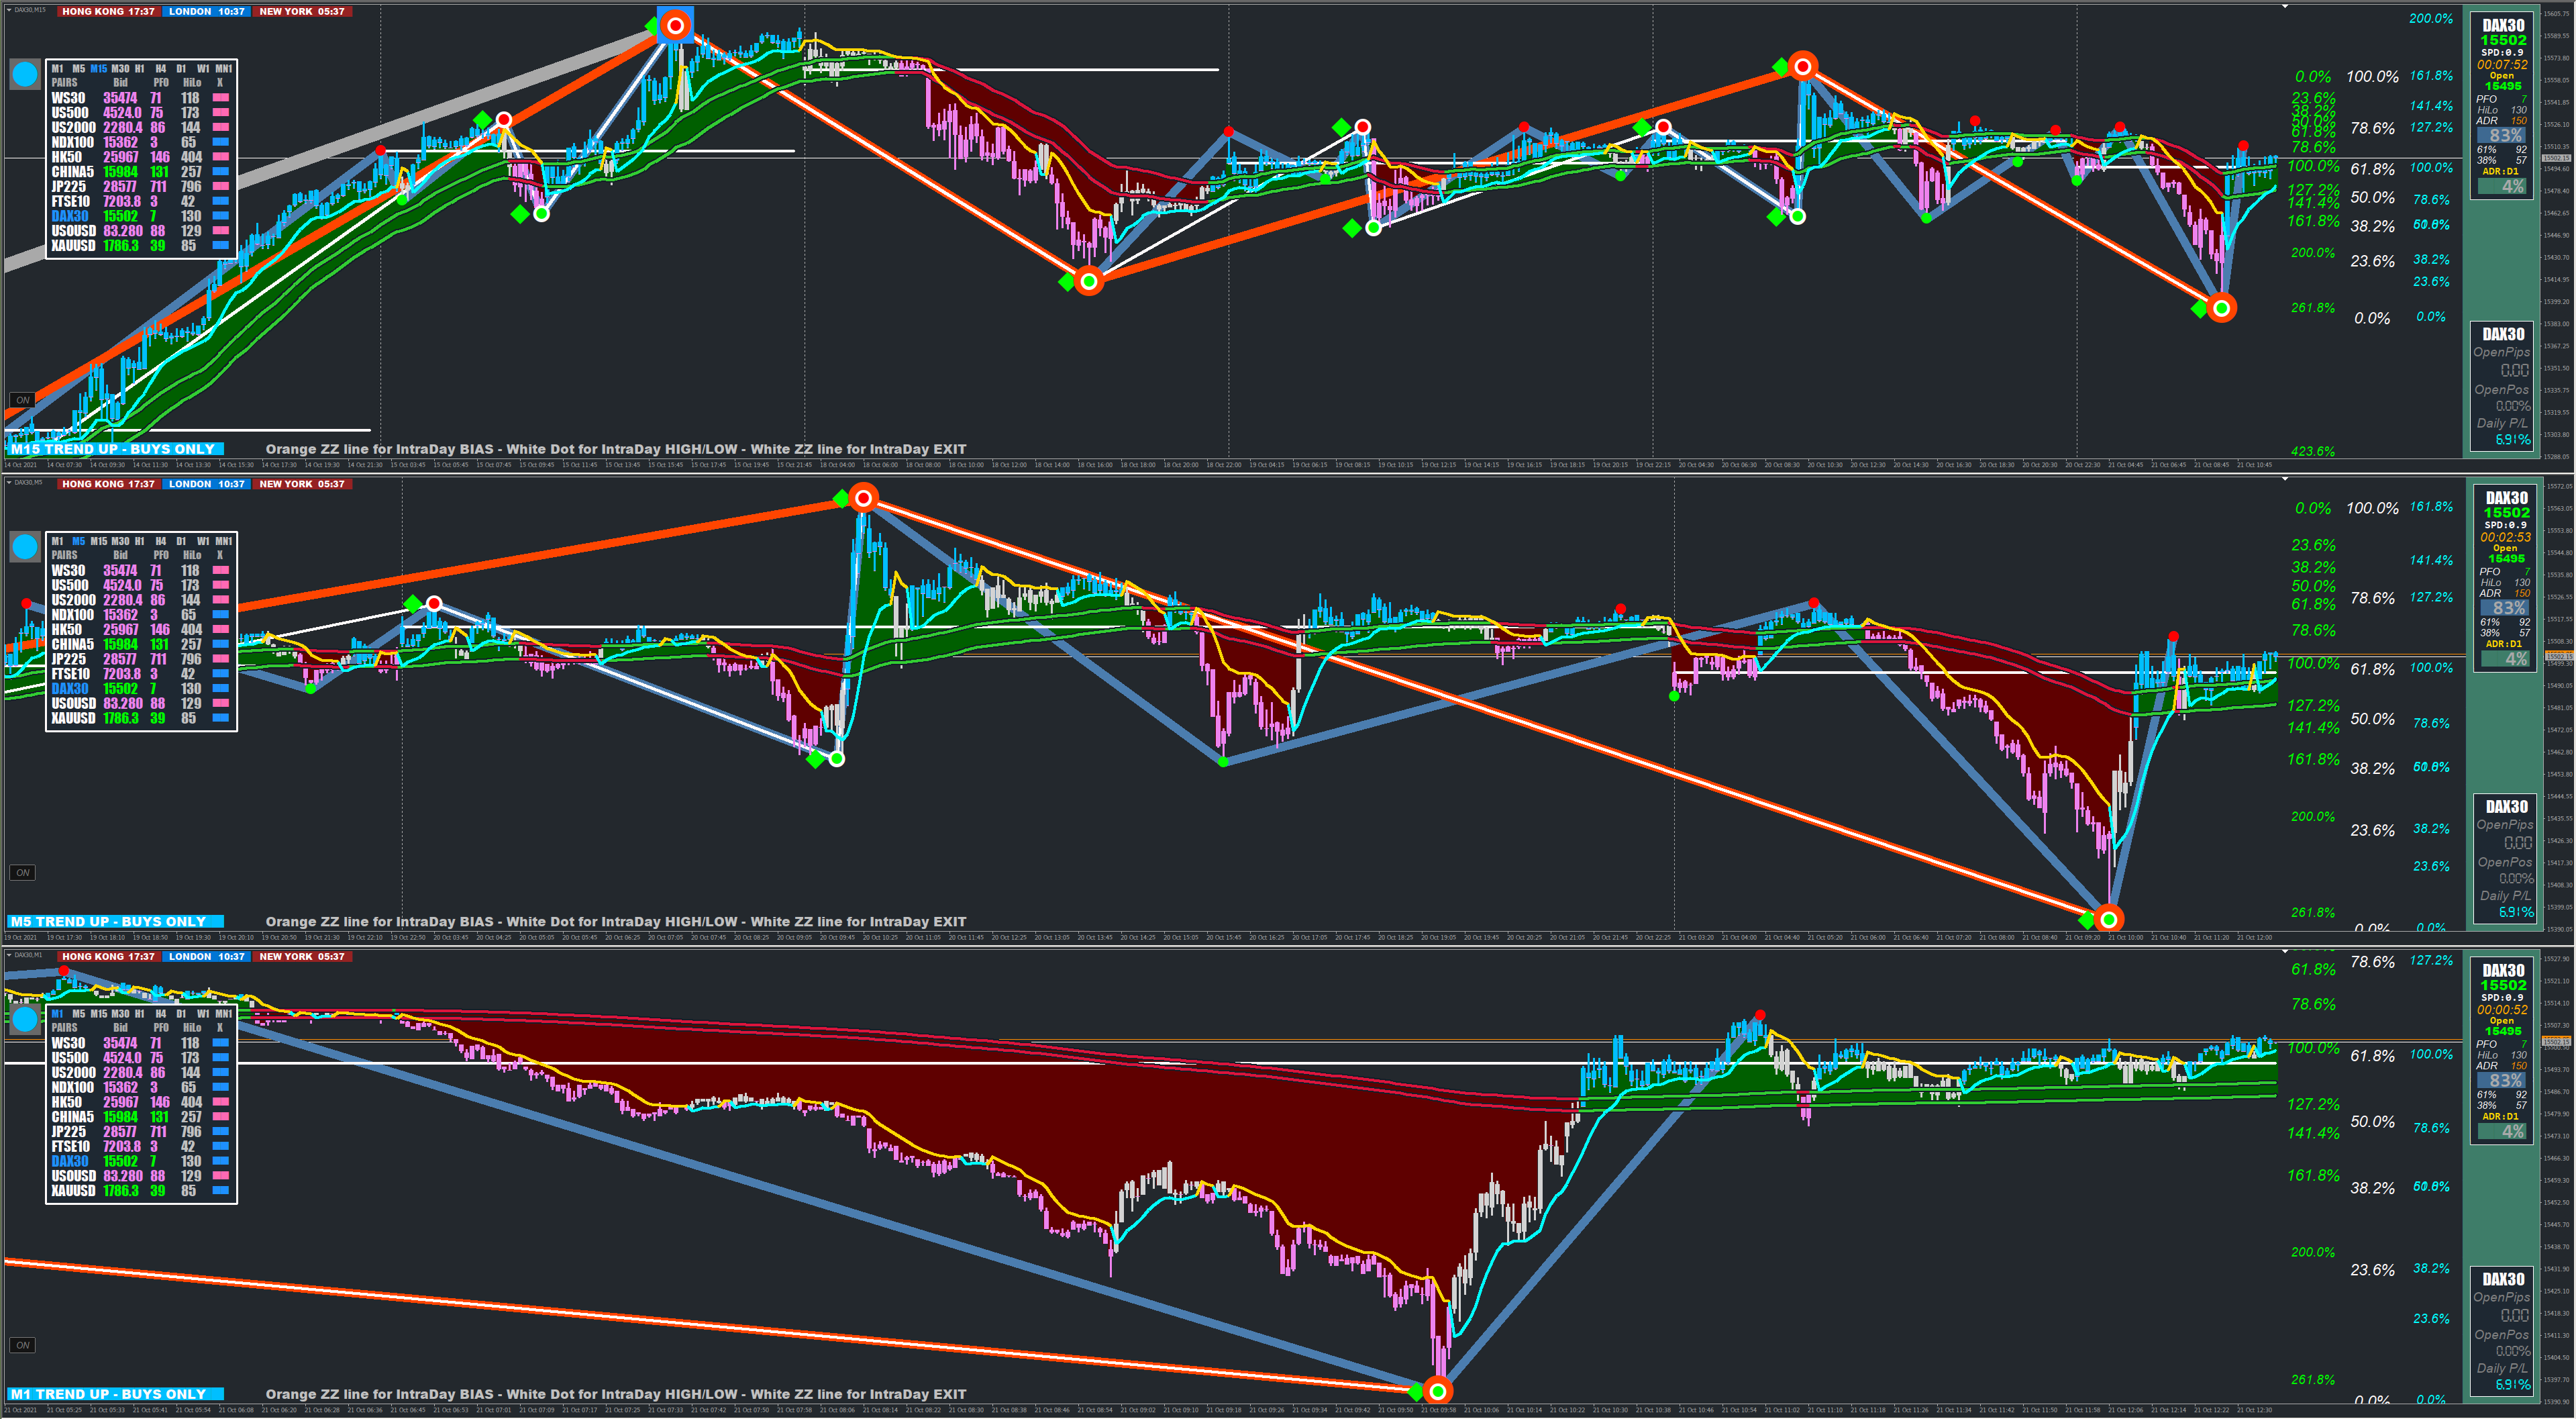Open the dropdown arrow beside the DAX30,M1 title
The width and height of the screenshot is (2576, 1419).
9,955
